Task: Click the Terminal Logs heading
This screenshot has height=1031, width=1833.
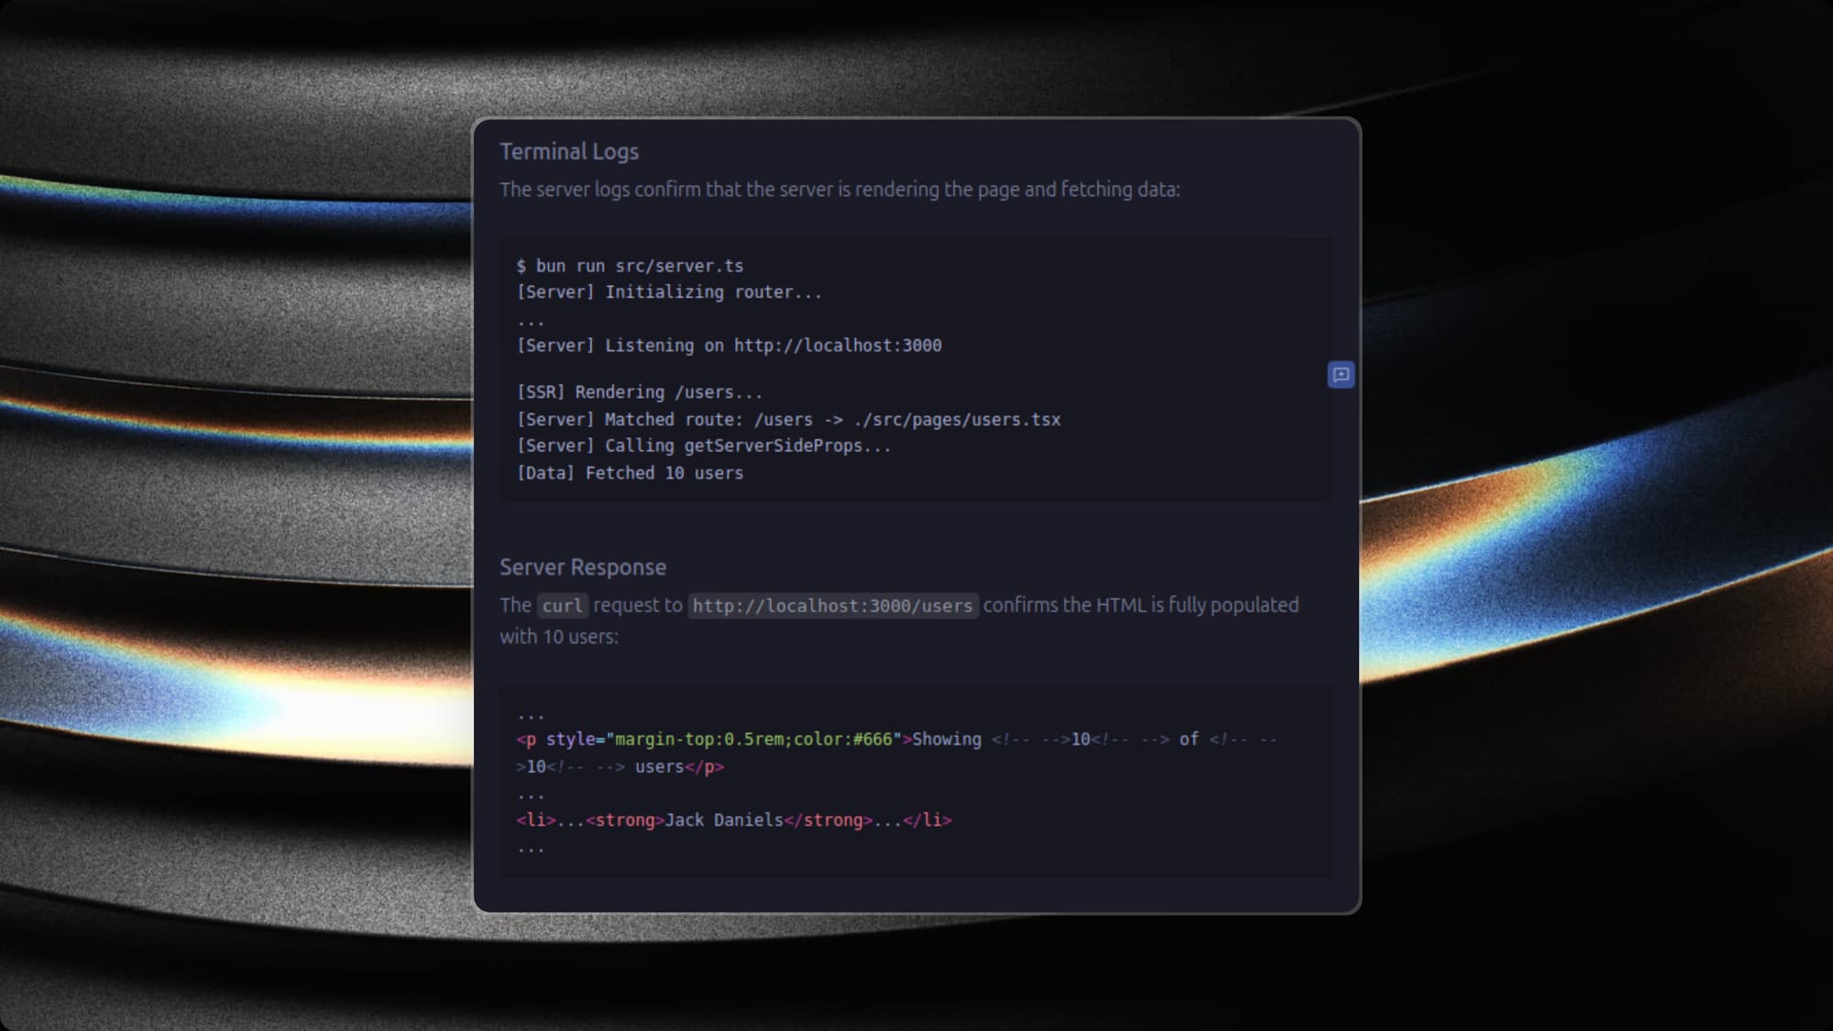Action: (568, 152)
